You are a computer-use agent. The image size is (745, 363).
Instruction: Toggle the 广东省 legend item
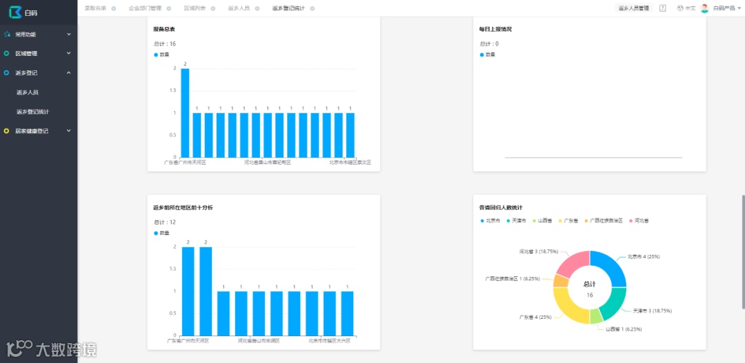click(x=567, y=220)
